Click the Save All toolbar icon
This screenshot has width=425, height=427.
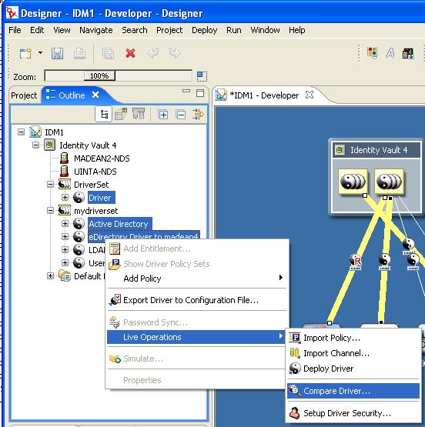[x=108, y=53]
